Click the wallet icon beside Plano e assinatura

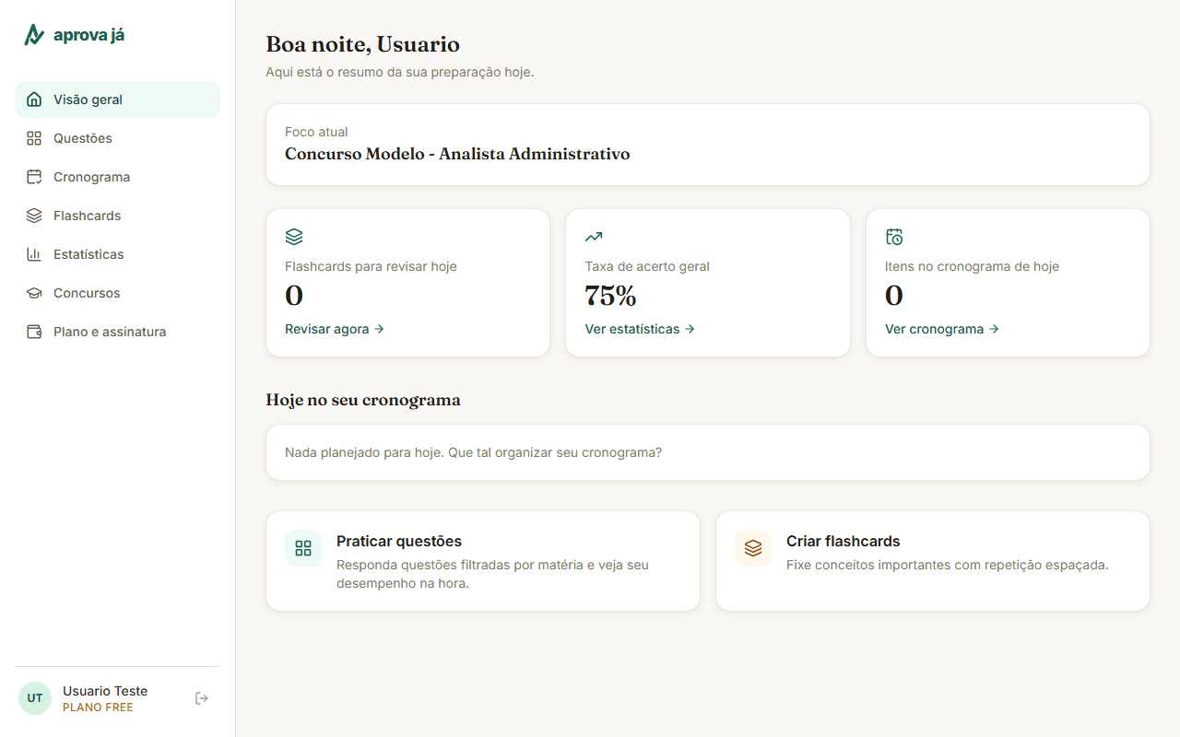[x=34, y=332]
